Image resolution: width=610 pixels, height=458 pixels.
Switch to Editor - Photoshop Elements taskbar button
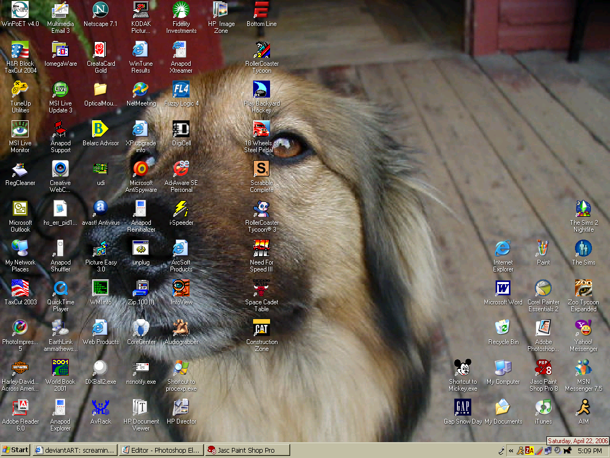pyautogui.click(x=162, y=450)
